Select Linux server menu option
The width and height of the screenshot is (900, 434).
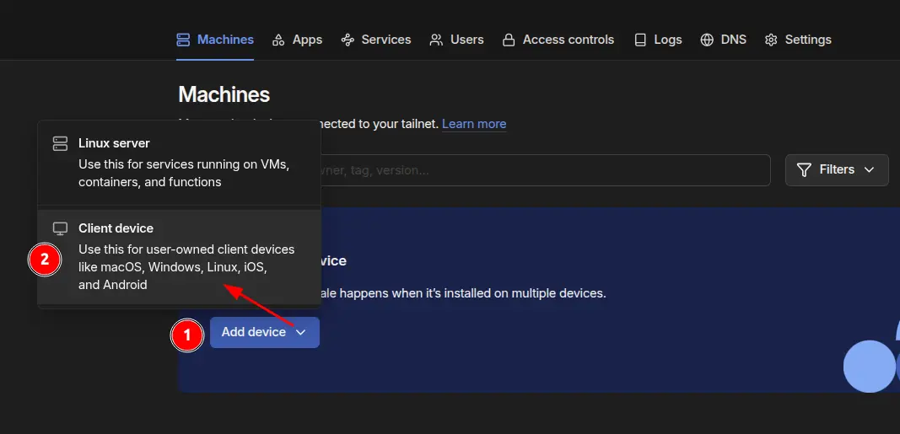click(x=179, y=163)
